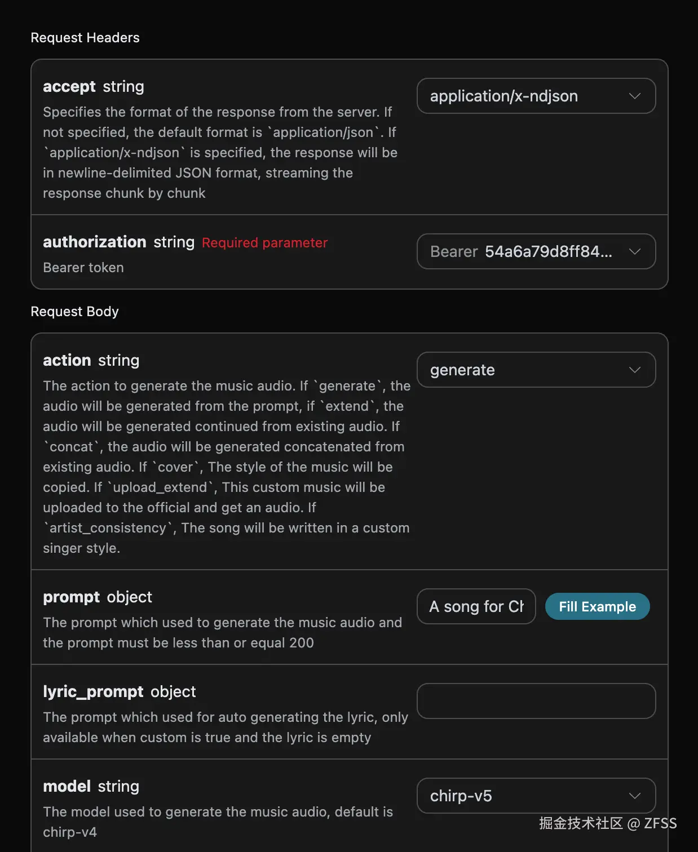The width and height of the screenshot is (698, 852).
Task: Click into the prompt text field
Action: (x=476, y=606)
